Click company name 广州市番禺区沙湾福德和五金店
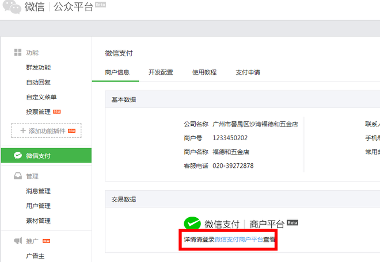The width and height of the screenshot is (380, 262). 255,124
